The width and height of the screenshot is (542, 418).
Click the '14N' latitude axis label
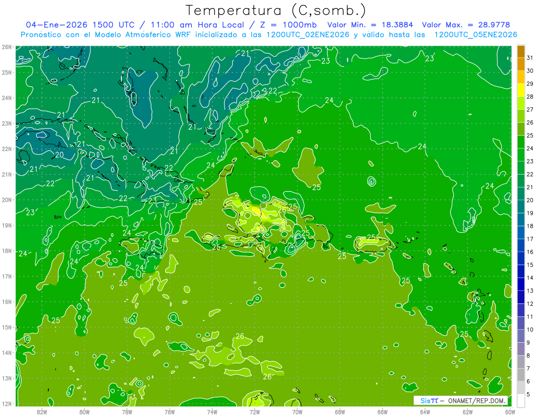(6, 353)
